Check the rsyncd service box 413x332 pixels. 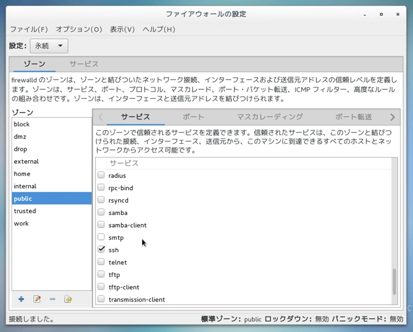coord(101,200)
